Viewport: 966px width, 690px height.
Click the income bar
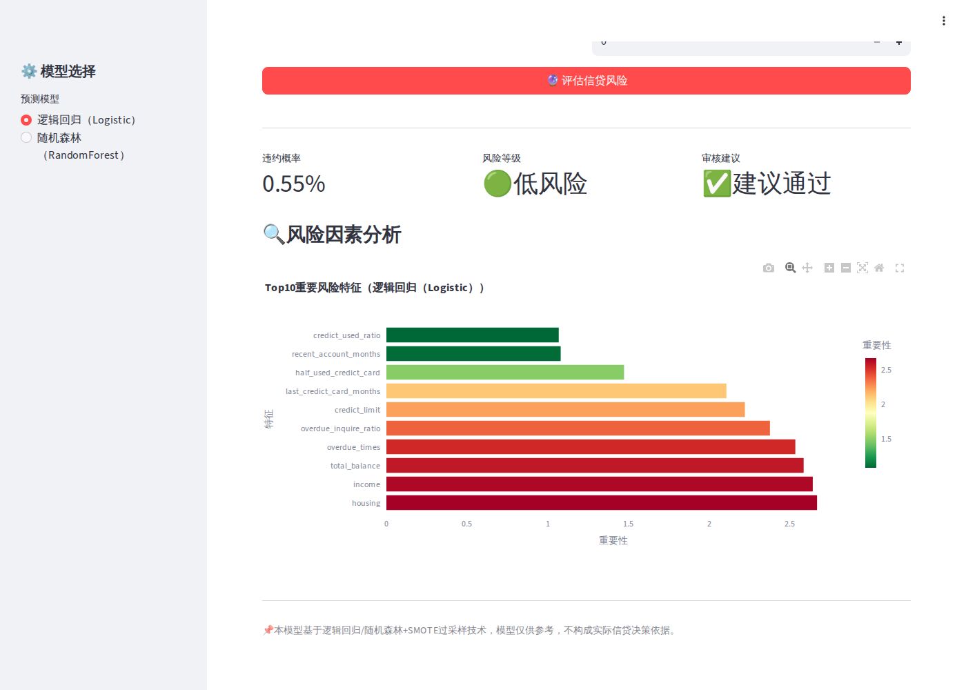(600, 484)
